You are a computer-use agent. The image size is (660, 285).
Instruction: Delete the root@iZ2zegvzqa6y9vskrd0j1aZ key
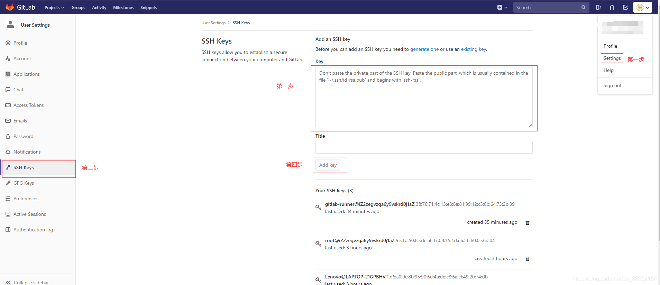pos(528,259)
